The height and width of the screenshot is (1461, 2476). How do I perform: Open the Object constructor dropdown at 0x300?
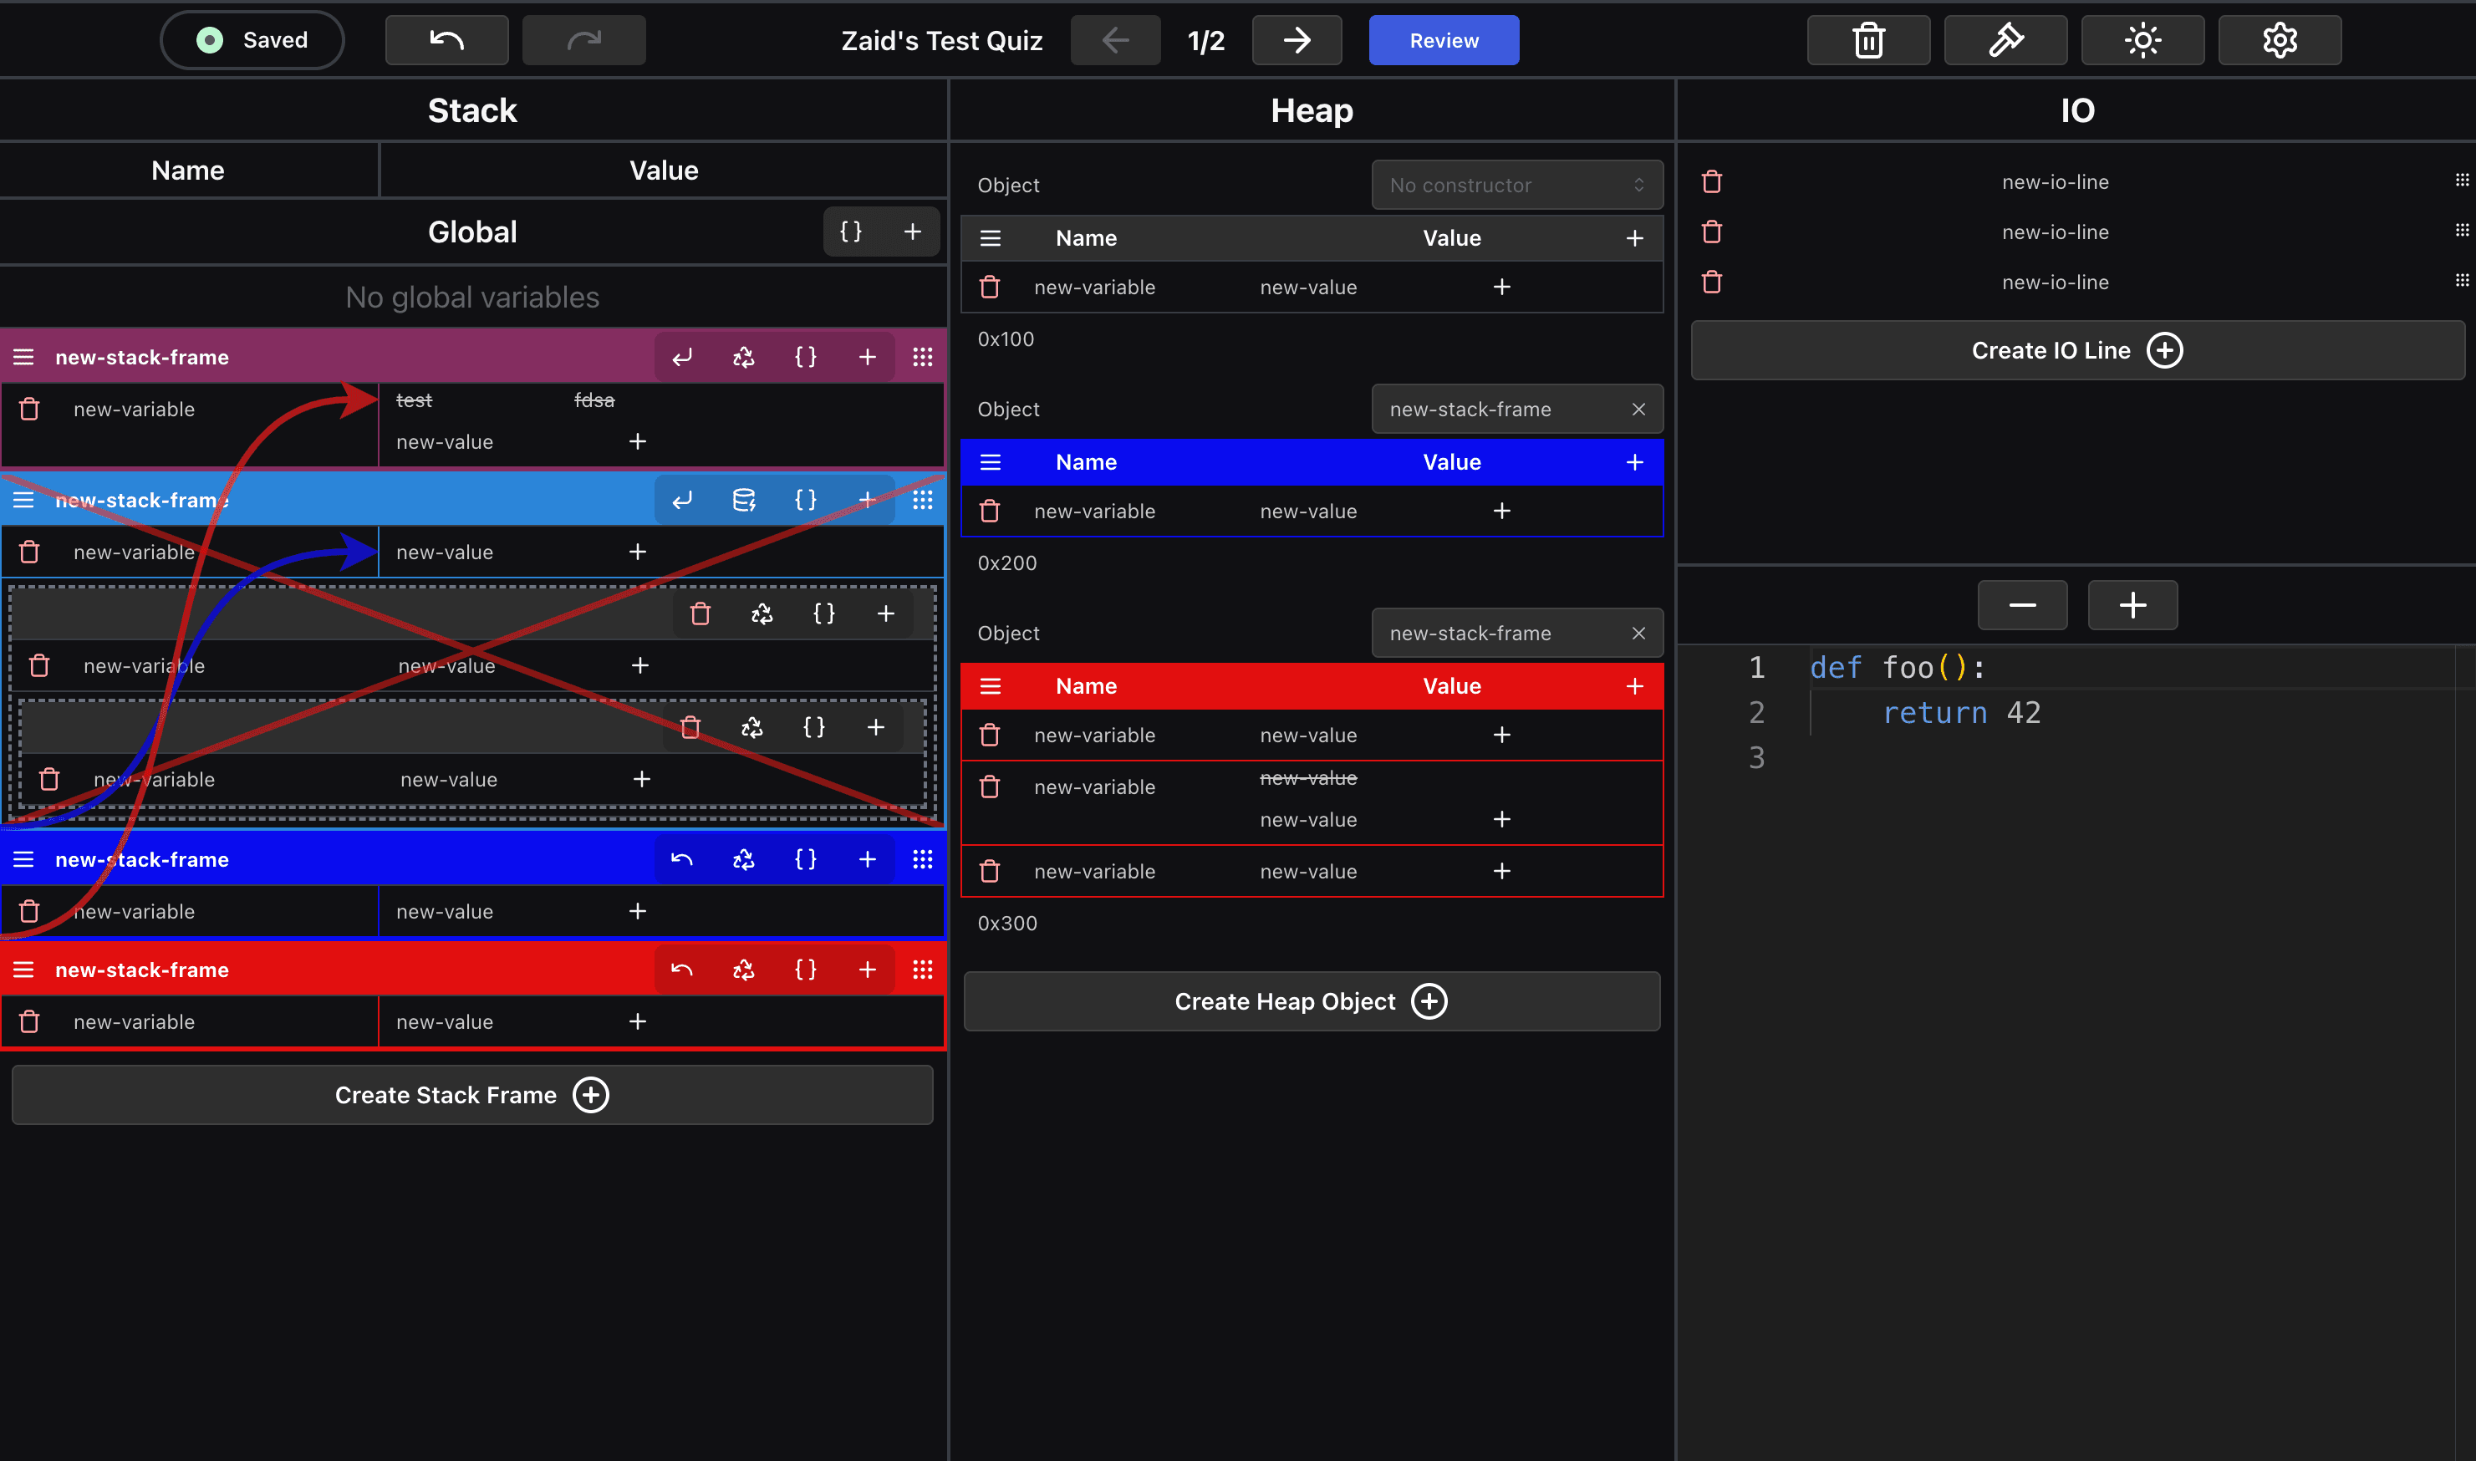click(x=1505, y=631)
